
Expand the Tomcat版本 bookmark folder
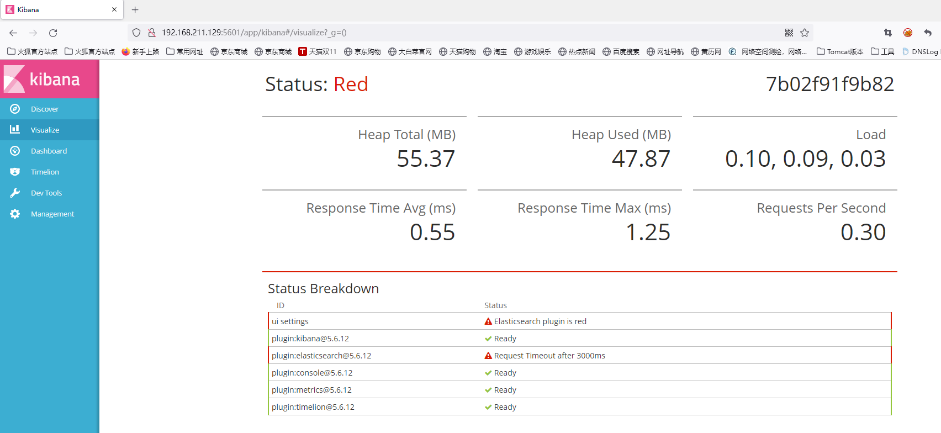(840, 51)
